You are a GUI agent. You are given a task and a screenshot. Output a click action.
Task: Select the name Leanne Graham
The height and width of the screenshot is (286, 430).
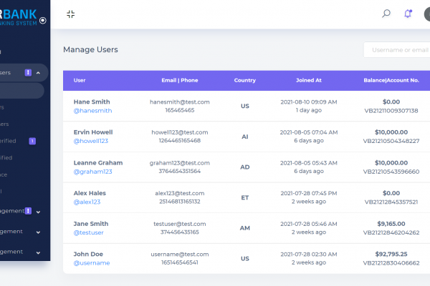[98, 163]
